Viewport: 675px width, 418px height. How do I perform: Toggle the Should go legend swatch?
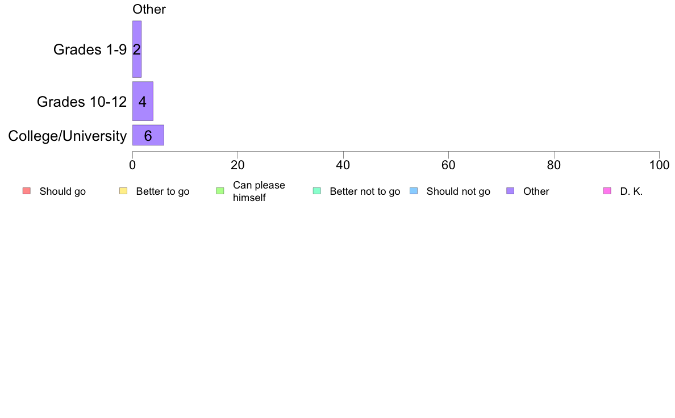point(27,191)
